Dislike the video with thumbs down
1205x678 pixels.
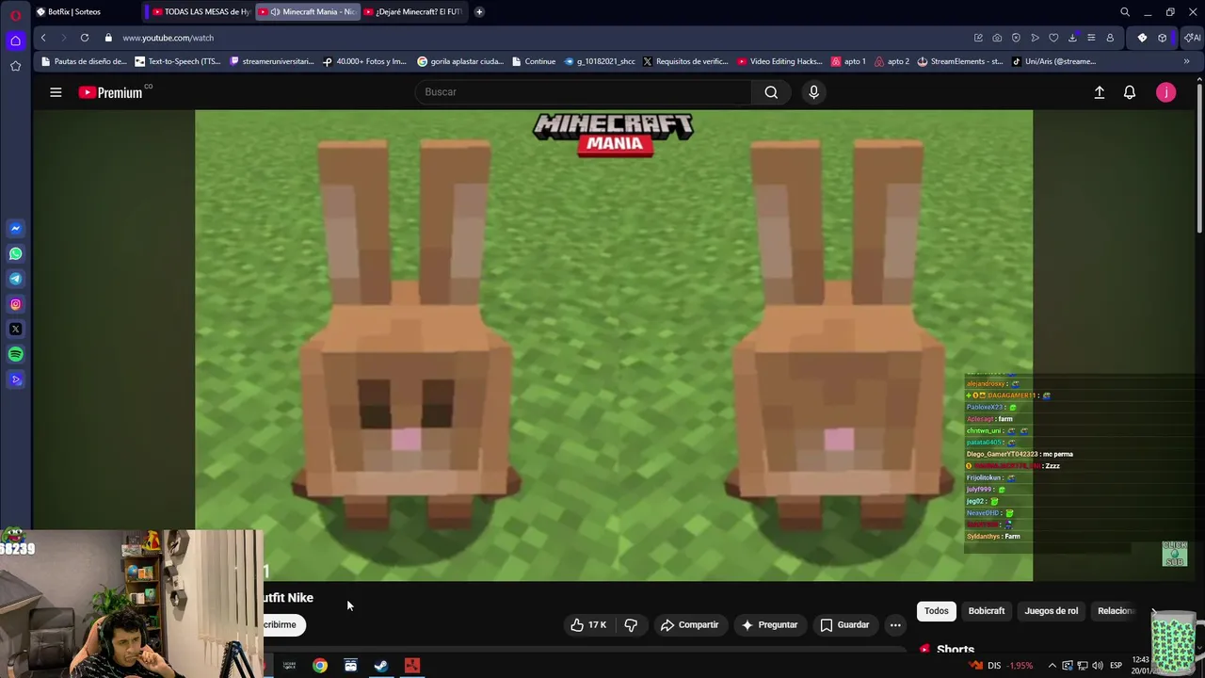pos(631,625)
